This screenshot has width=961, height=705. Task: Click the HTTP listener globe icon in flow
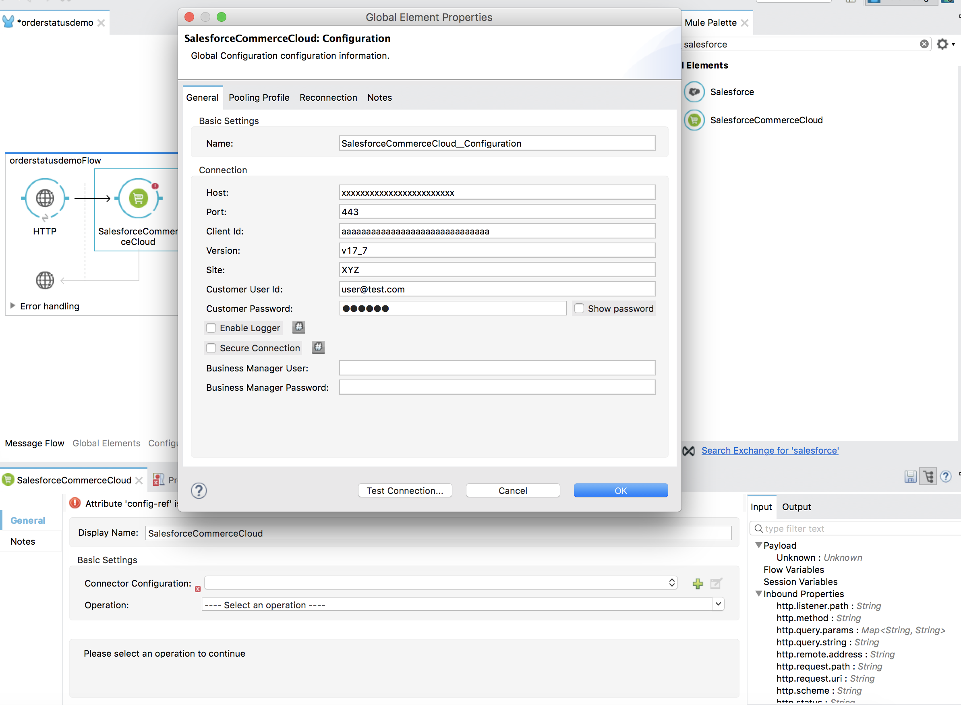[x=45, y=198]
